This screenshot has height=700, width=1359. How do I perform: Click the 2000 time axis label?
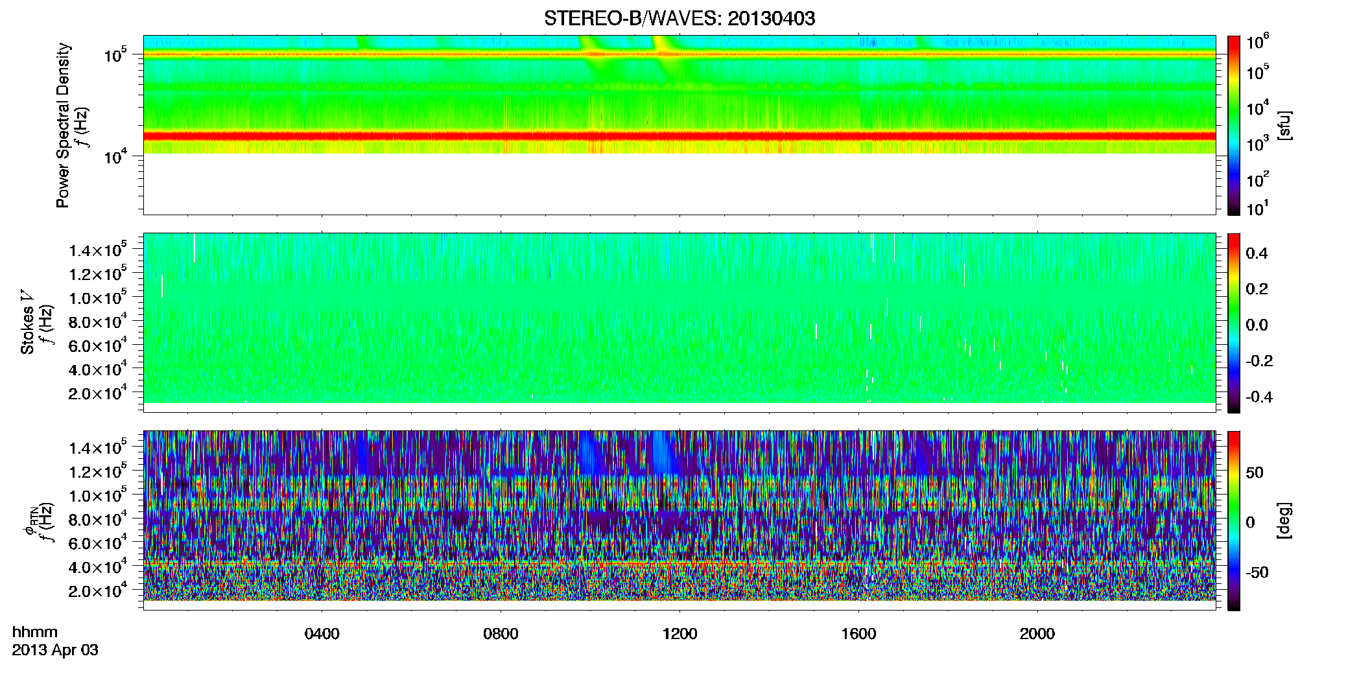click(x=1037, y=634)
